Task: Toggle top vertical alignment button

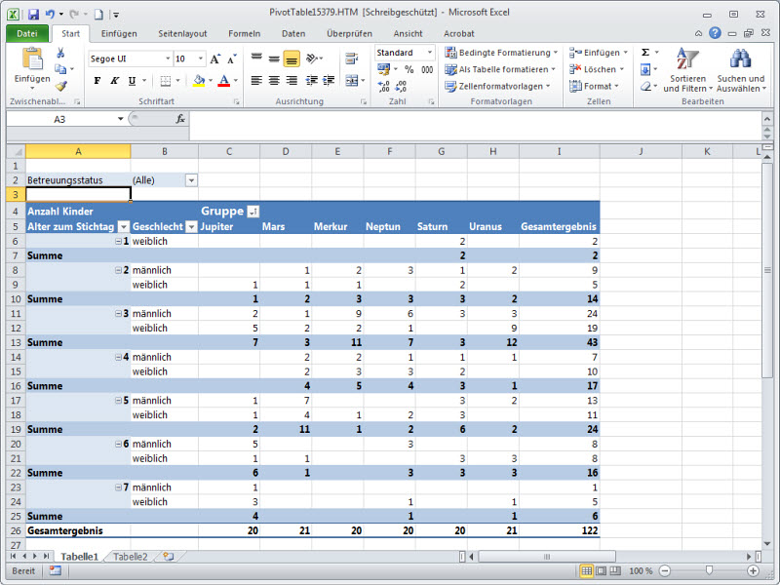Action: 256,58
